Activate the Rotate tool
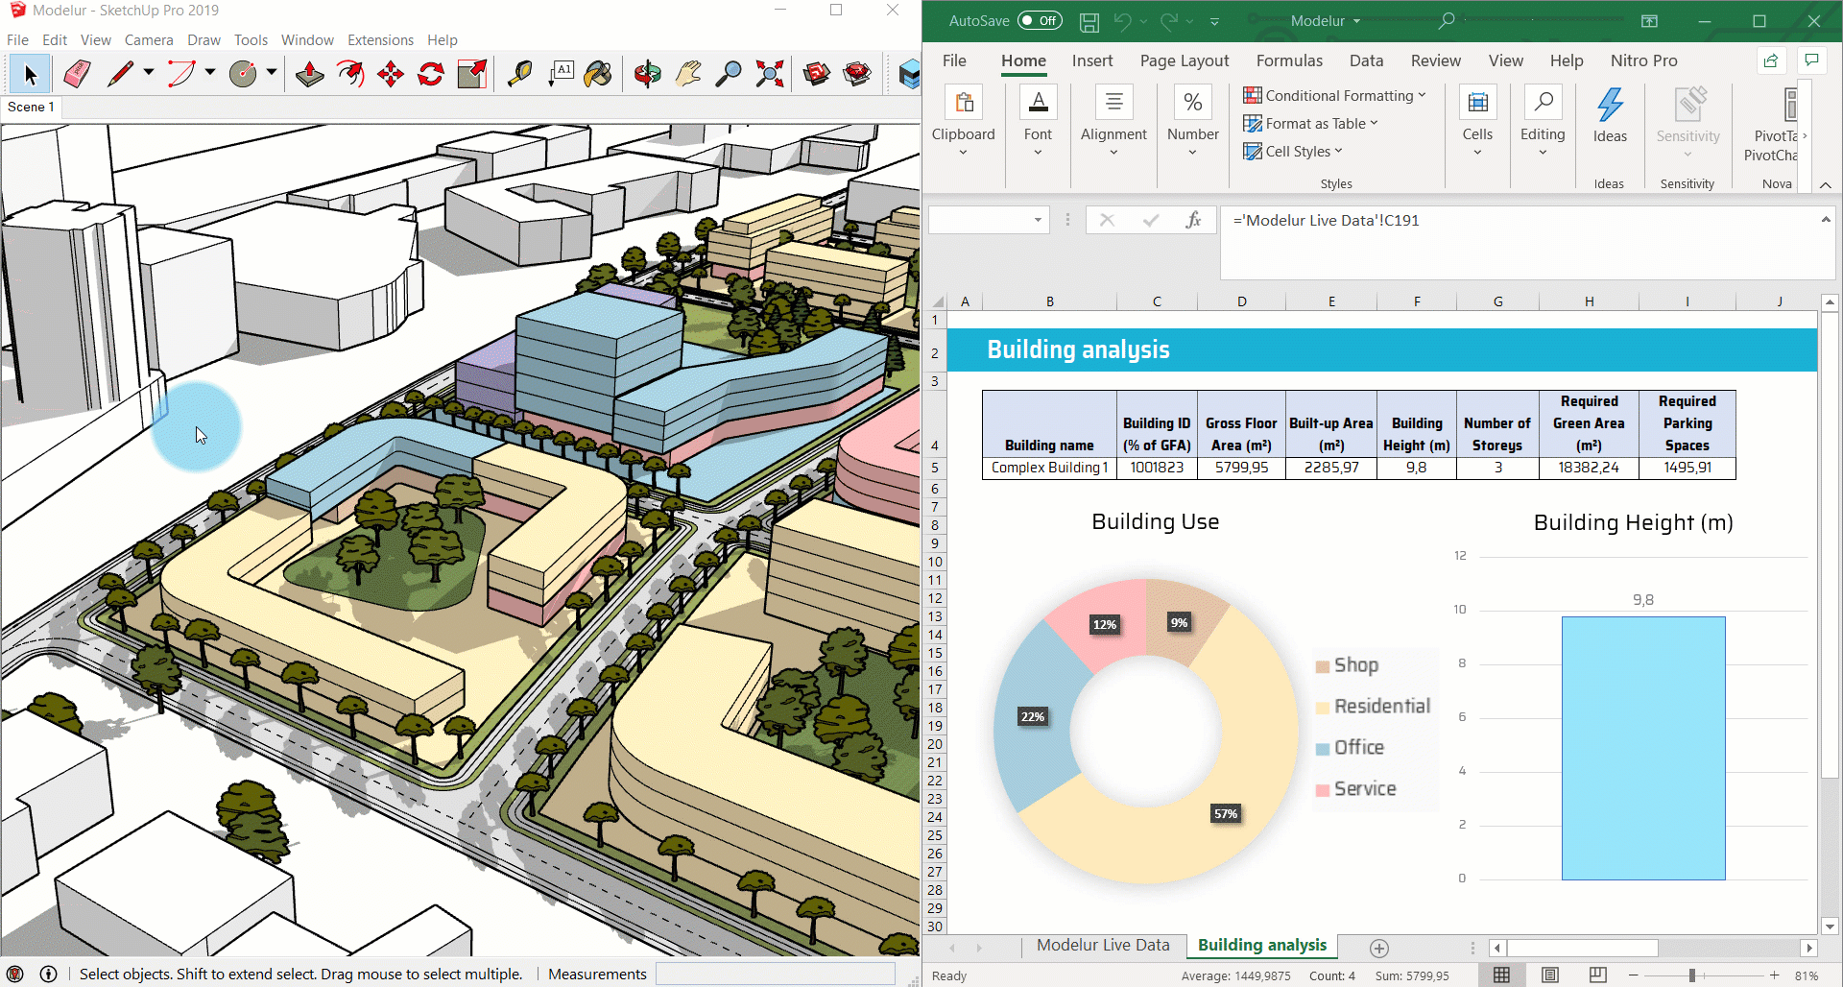The image size is (1843, 987). point(430,73)
